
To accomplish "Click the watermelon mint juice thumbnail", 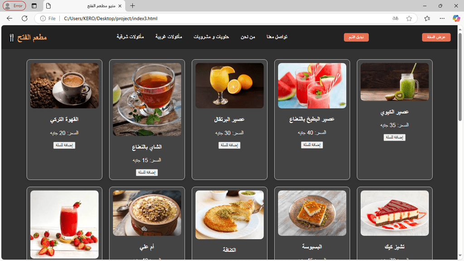I will click(x=312, y=85).
